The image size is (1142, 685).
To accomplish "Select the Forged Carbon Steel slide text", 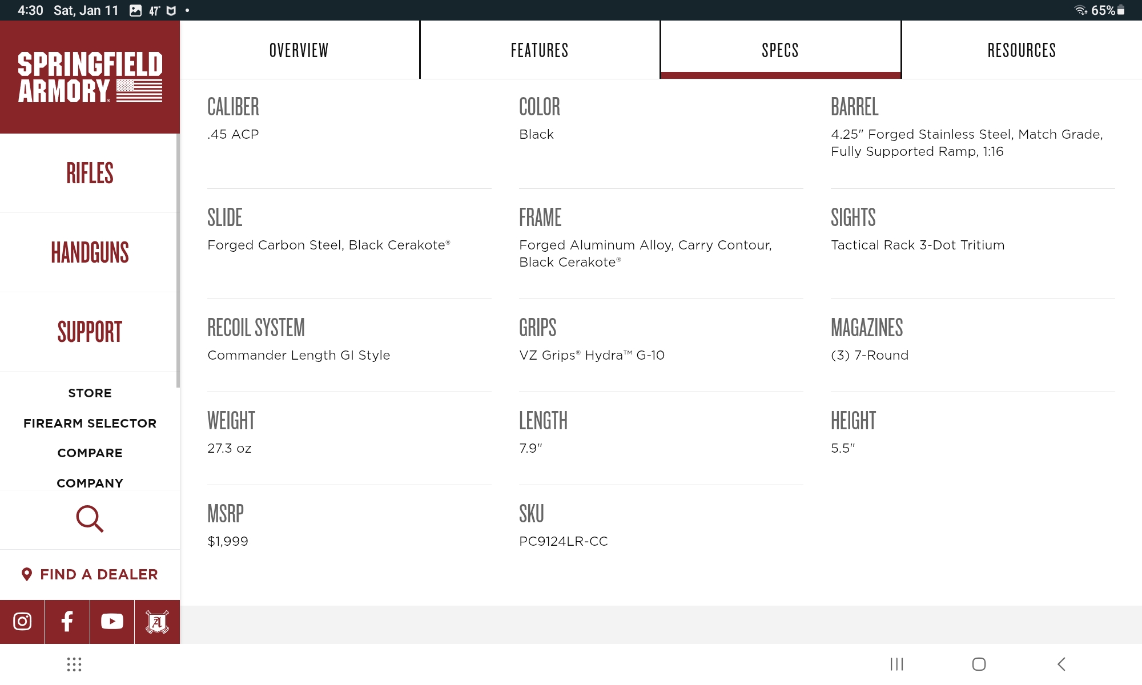I will [x=329, y=245].
